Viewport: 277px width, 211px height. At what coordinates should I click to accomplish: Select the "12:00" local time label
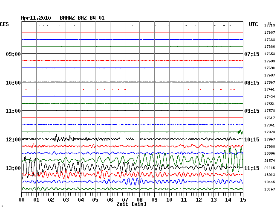[13, 140]
